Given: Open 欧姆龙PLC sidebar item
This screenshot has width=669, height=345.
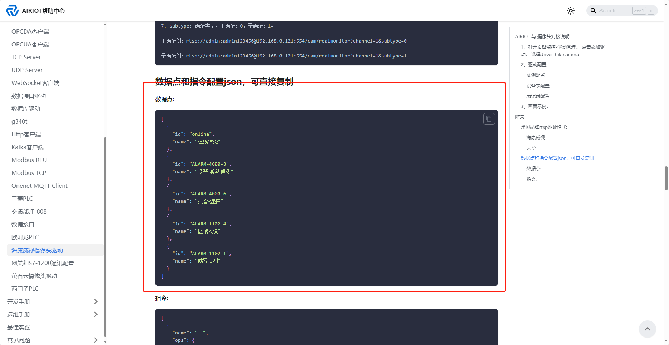Looking at the screenshot, I should [x=25, y=237].
